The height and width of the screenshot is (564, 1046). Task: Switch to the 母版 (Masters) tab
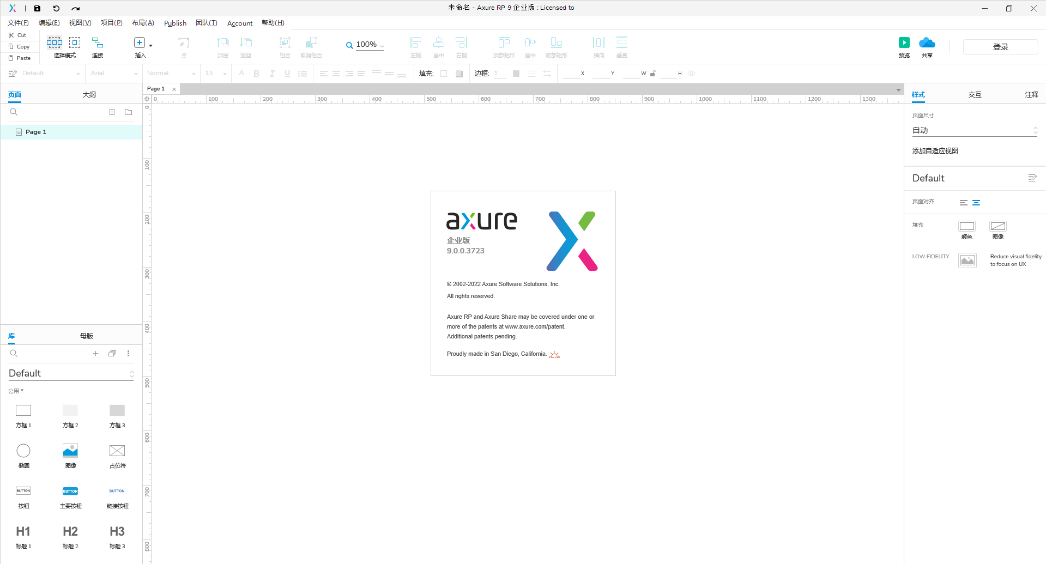click(x=87, y=336)
